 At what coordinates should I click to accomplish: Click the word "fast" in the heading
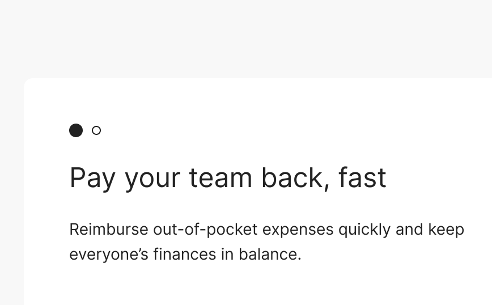[x=362, y=177]
